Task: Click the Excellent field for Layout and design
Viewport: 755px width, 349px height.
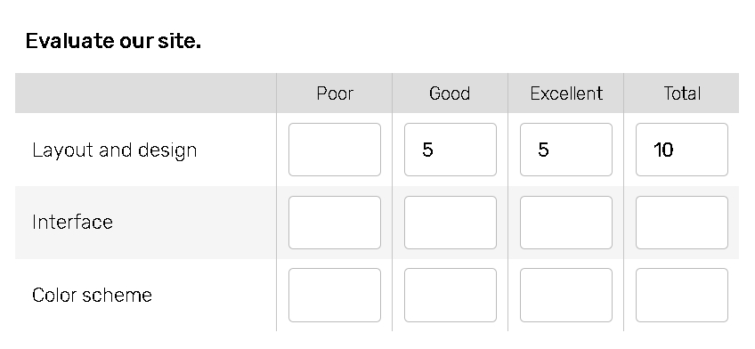Action: (566, 150)
